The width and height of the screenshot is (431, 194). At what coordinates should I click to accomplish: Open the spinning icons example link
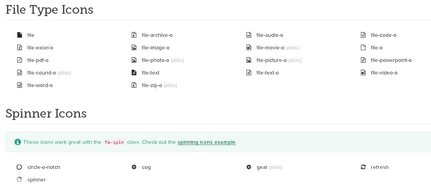[206, 142]
